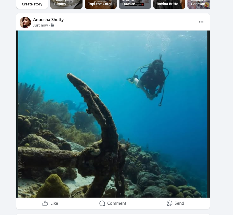
Task: Click the Comment speech bubble icon
Action: click(102, 203)
